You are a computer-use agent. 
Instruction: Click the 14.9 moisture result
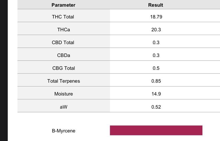(x=156, y=94)
